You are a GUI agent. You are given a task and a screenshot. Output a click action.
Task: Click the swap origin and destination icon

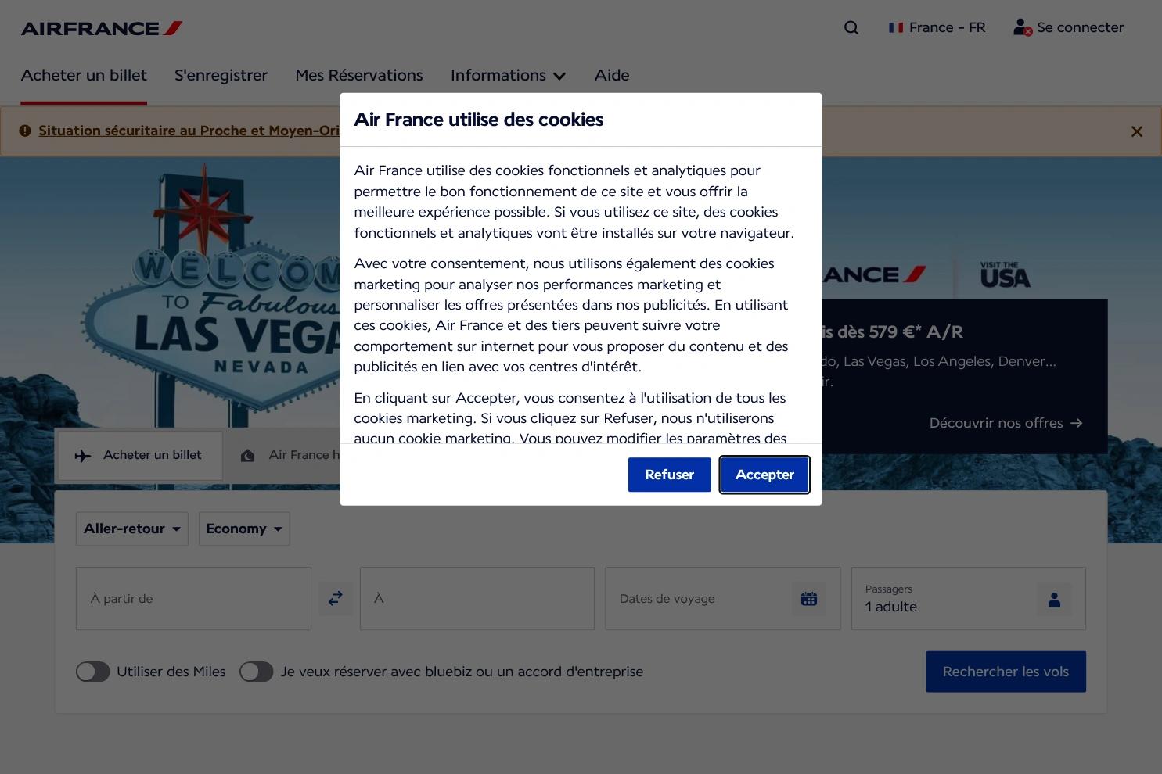[x=336, y=598]
